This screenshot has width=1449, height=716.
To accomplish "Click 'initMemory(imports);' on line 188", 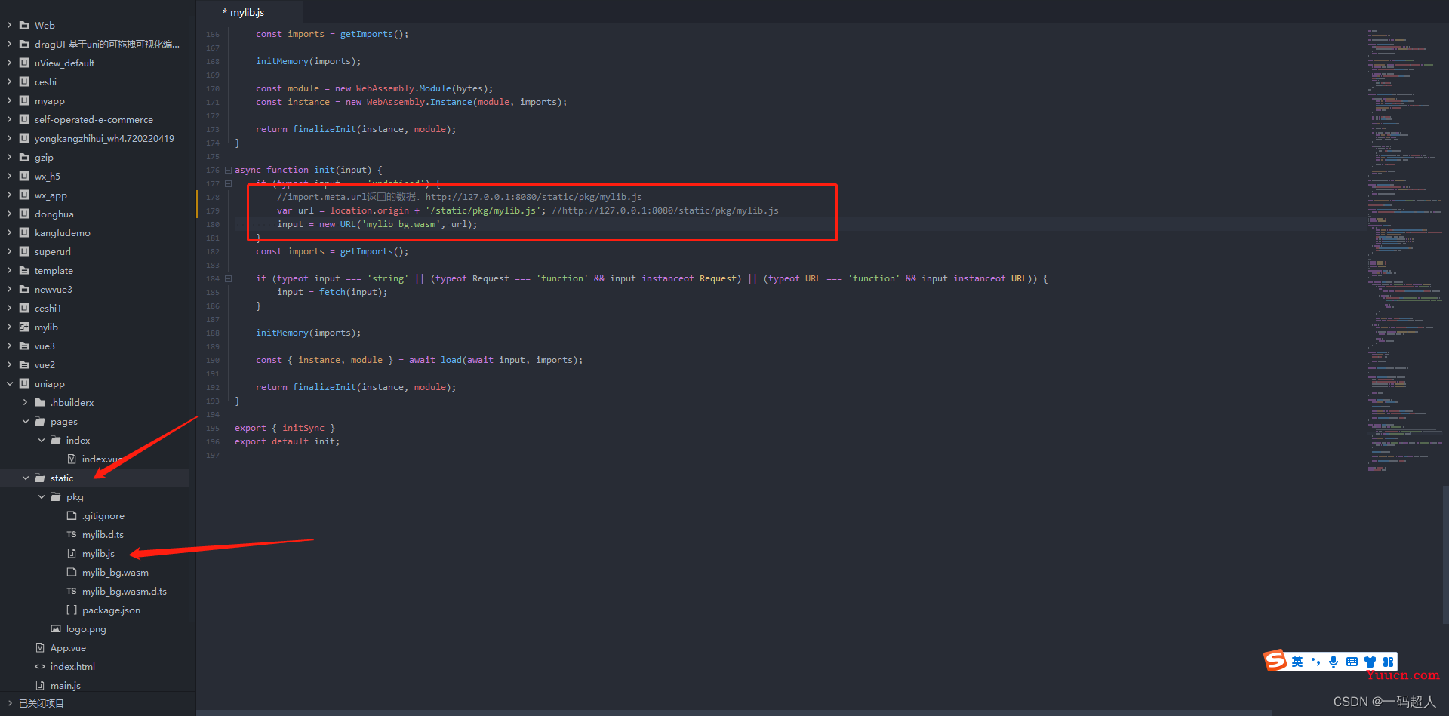I will pyautogui.click(x=308, y=333).
